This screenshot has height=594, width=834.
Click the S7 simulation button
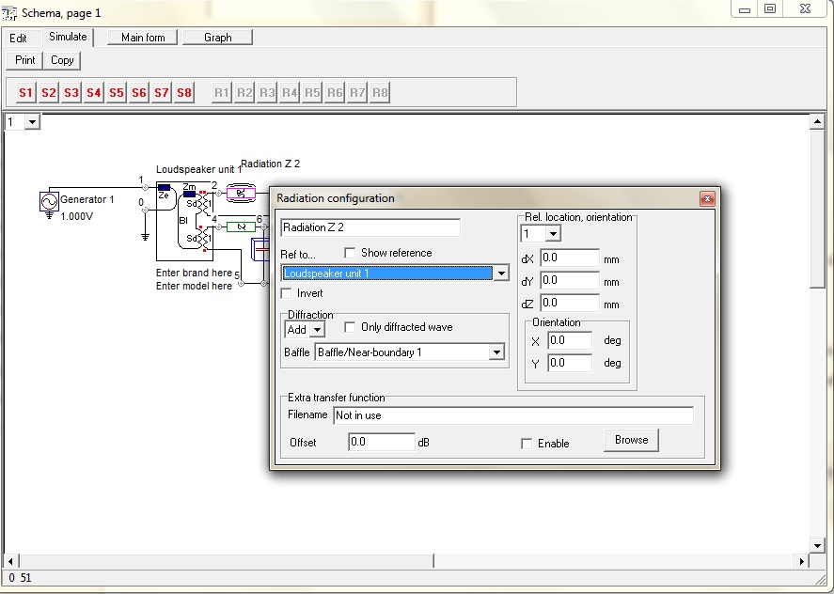tap(162, 92)
